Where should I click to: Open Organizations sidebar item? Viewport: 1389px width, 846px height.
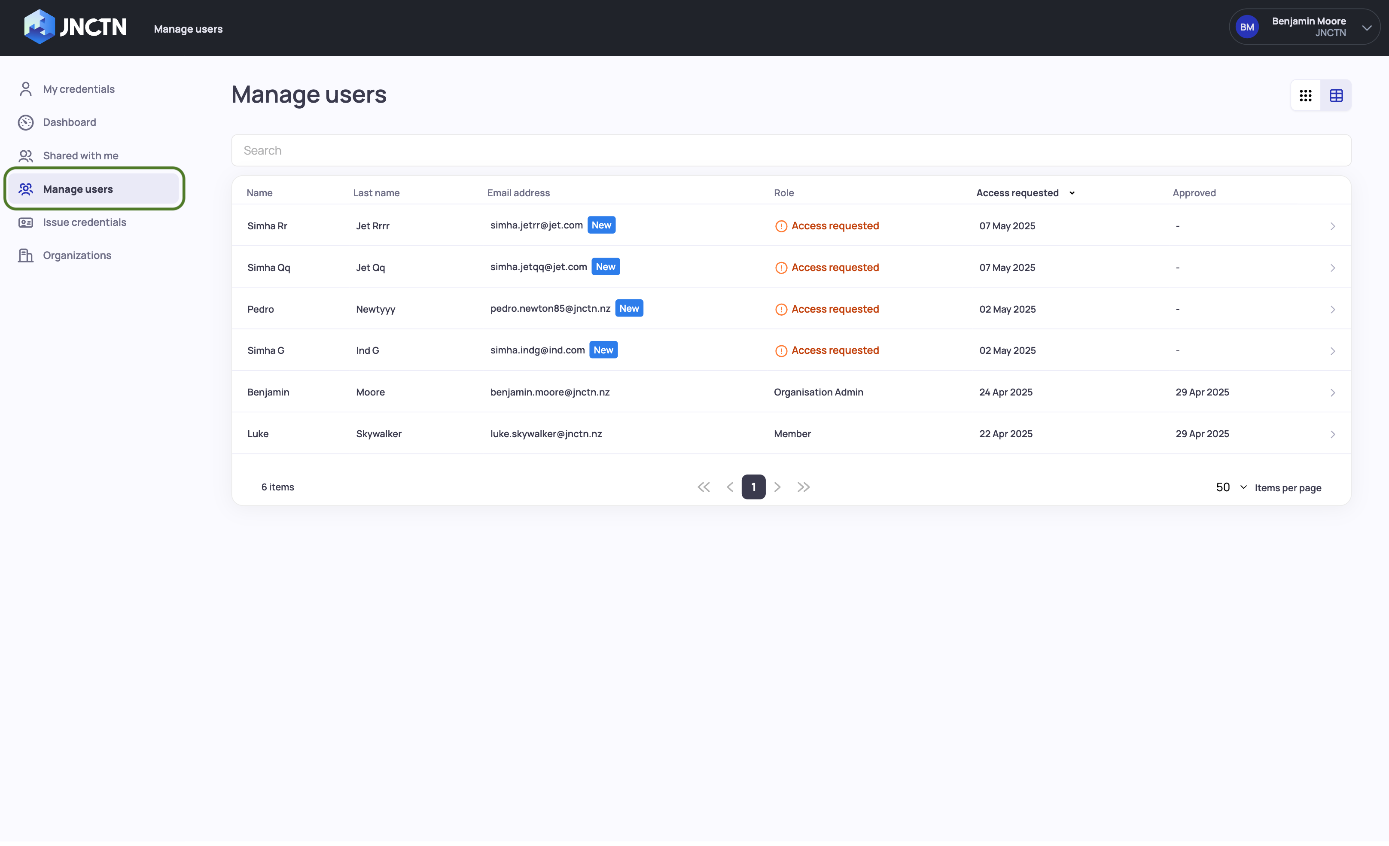click(76, 256)
